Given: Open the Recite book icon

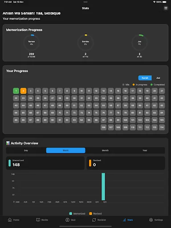Looking at the screenshot, I should coord(38,220).
